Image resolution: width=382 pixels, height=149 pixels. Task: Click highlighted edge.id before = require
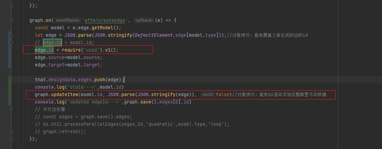coord(44,50)
